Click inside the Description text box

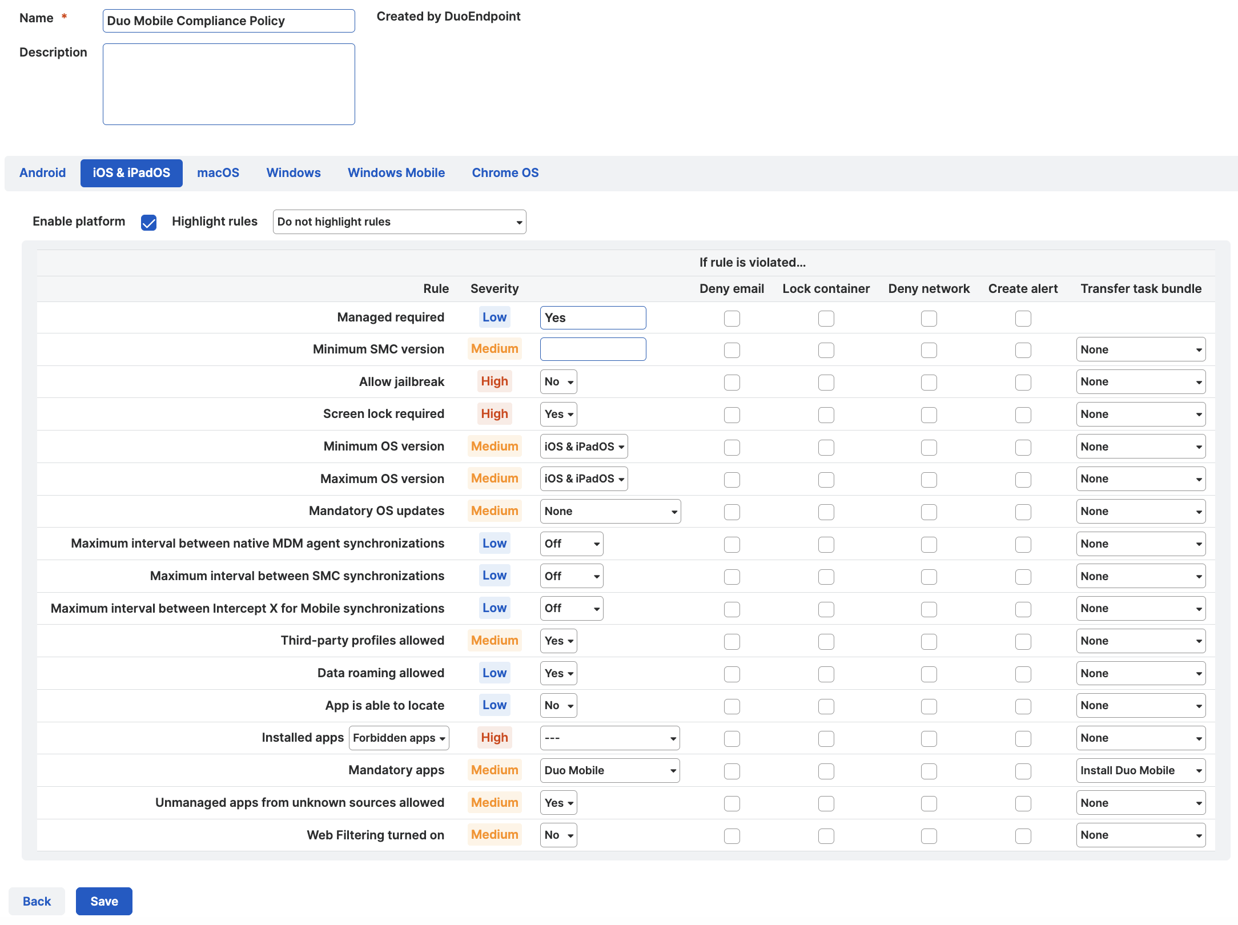(x=228, y=83)
